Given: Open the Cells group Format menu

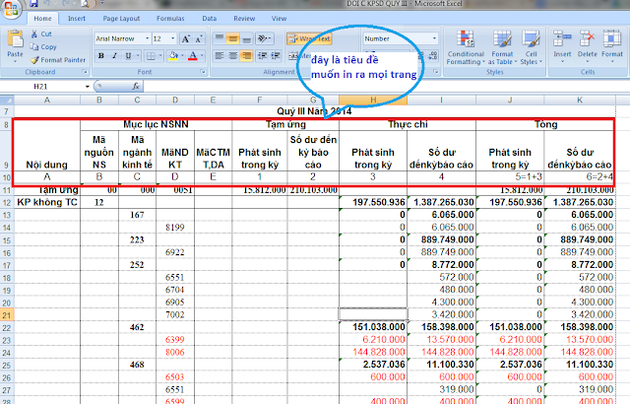Looking at the screenshot, I should coord(612,46).
